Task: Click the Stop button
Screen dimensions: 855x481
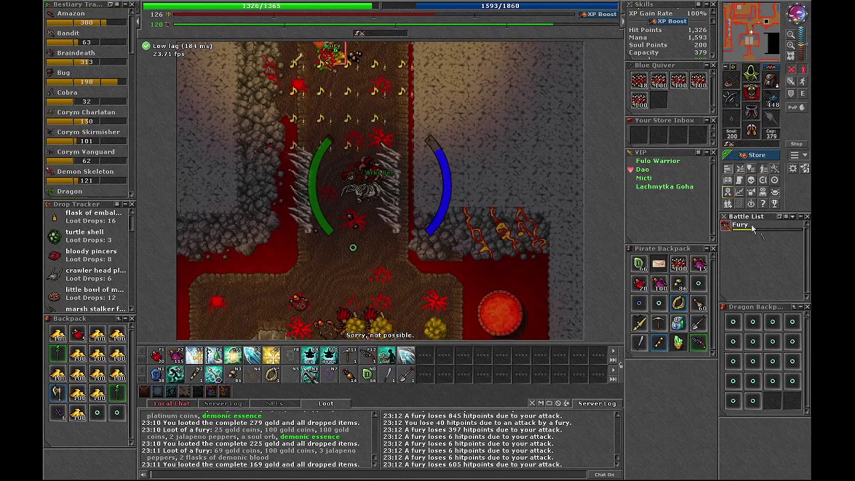Action: pyautogui.click(x=796, y=144)
